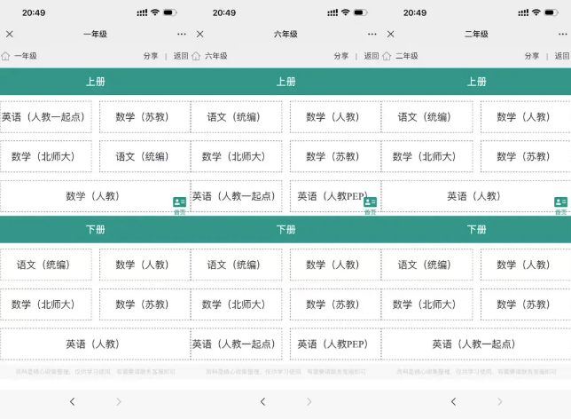Tap the floating 首页 icon on 一年级 screen

click(x=179, y=205)
